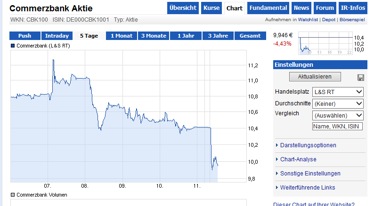Click the WKN: CBK100 text
Image resolution: width=374 pixels, height=206 pixels.
tap(29, 20)
